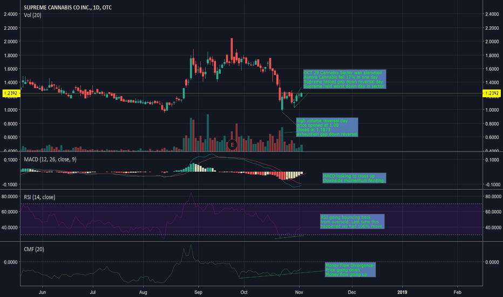Click the 'high volume reversal day' annotation box
This screenshot has height=297, width=503.
(x=327, y=127)
